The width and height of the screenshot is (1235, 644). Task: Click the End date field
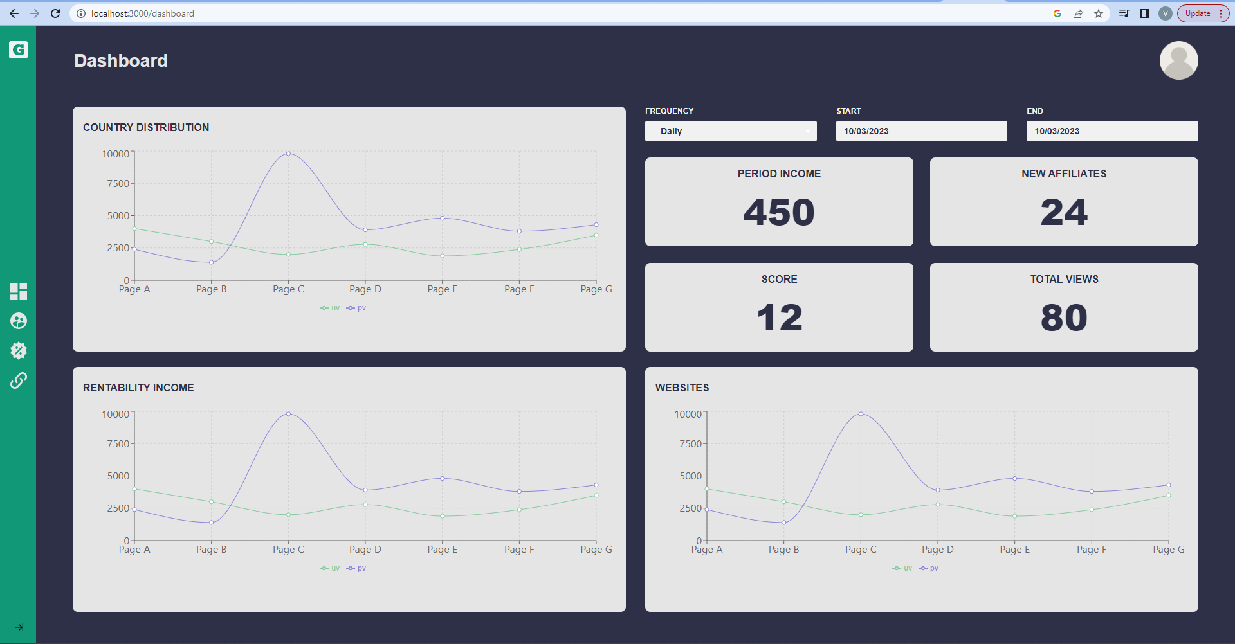1112,131
